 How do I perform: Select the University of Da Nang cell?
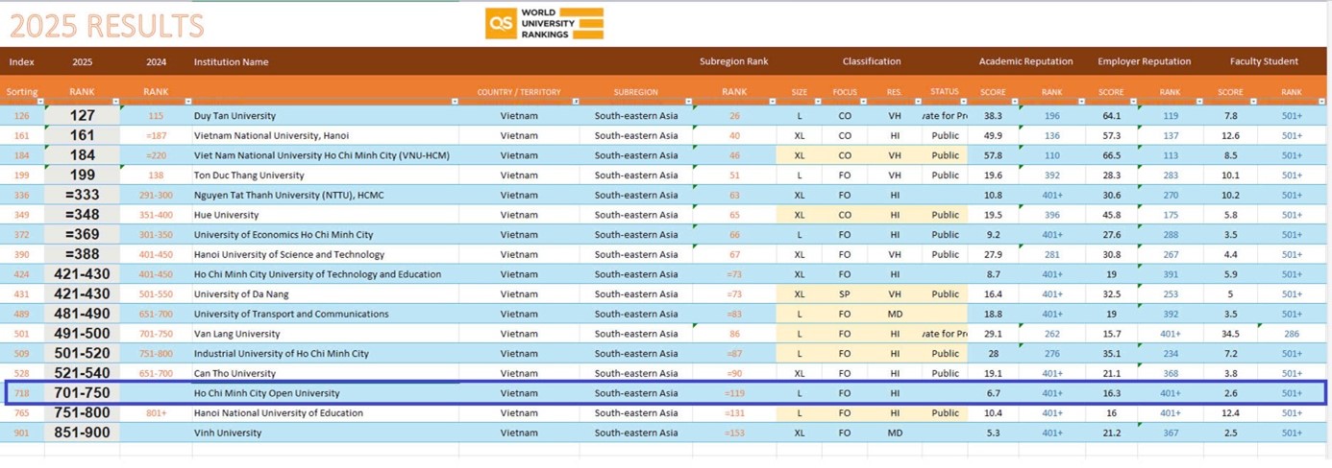[324, 293]
